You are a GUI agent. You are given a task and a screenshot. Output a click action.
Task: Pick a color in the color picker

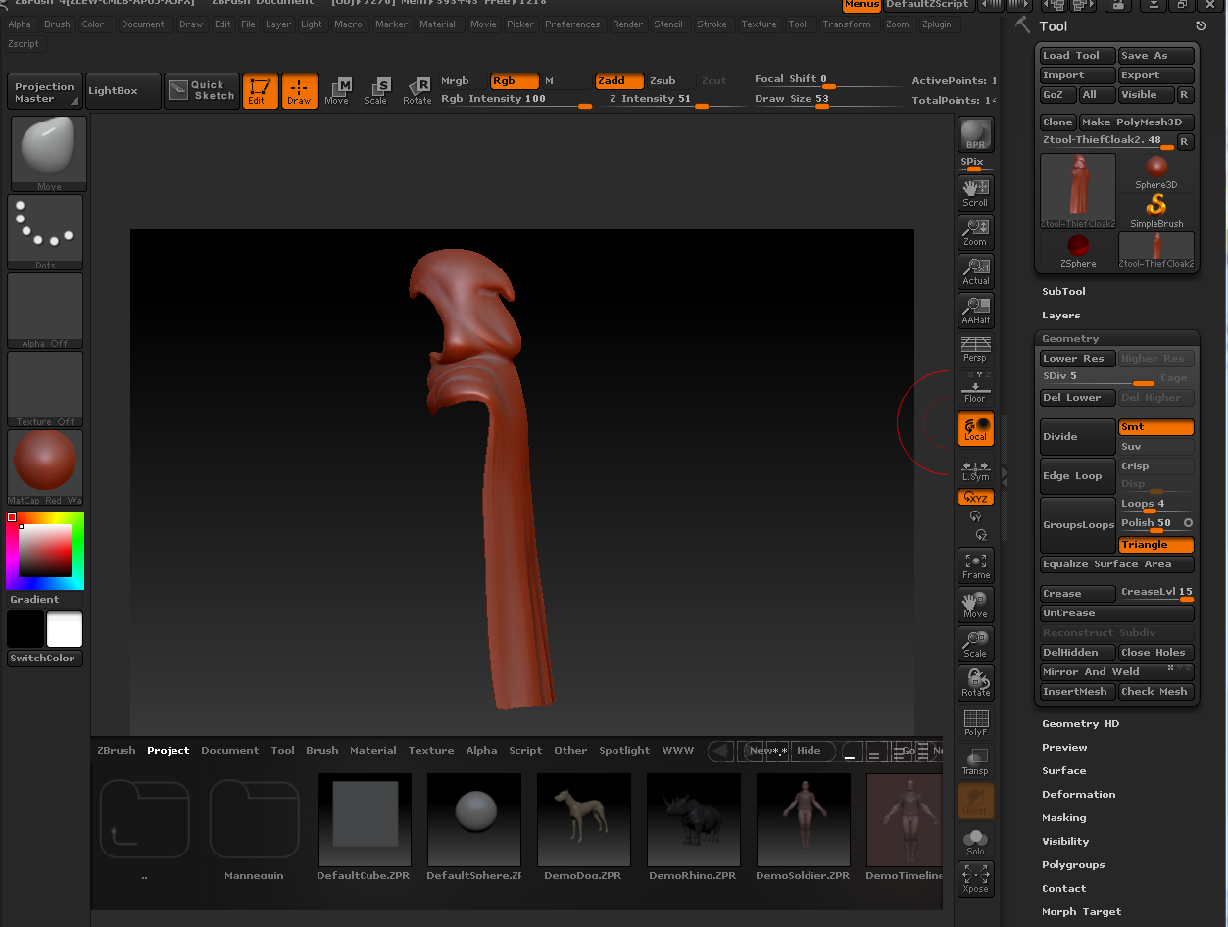coord(46,551)
